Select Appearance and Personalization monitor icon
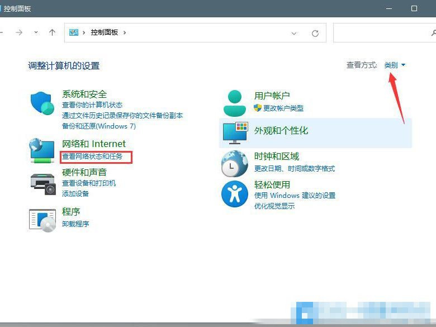Viewport: 436px width, 327px height. tap(235, 132)
